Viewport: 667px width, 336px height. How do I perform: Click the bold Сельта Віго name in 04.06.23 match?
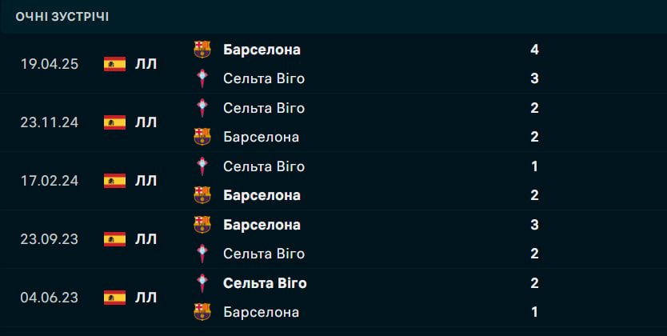point(265,283)
